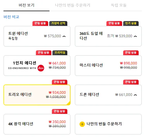The image size is (145, 137).
Task: Open the 버전 비교 link
Action: click(x=11, y=17)
